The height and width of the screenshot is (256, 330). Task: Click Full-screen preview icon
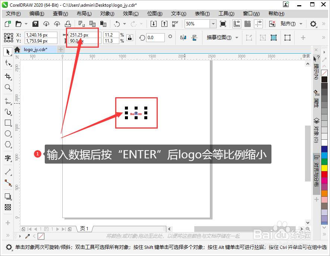point(223,24)
